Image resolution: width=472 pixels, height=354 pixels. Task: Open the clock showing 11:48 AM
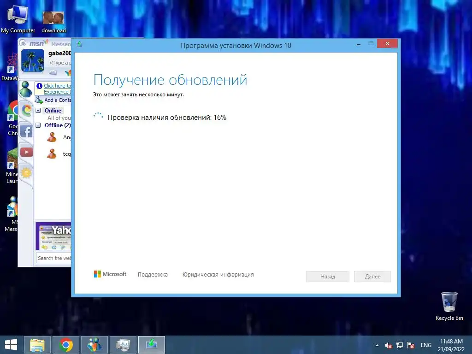click(x=451, y=345)
